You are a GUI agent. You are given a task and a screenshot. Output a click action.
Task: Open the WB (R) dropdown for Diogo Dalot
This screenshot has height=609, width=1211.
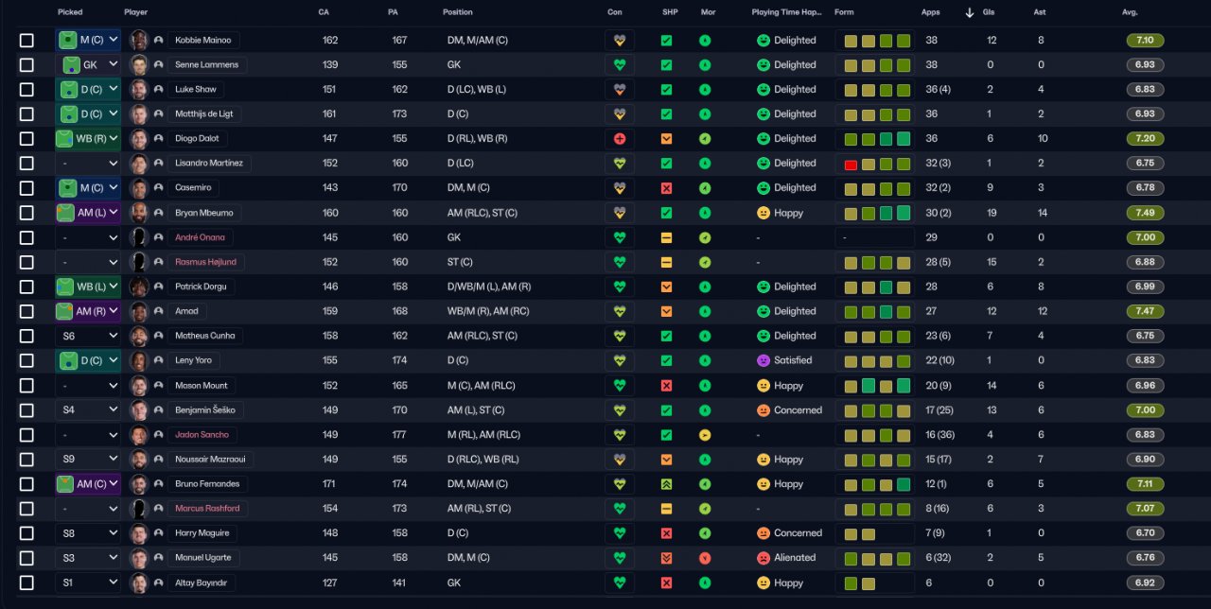88,139
